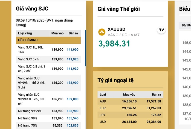Click the 3,984.31 world gold price

click(x=114, y=43)
